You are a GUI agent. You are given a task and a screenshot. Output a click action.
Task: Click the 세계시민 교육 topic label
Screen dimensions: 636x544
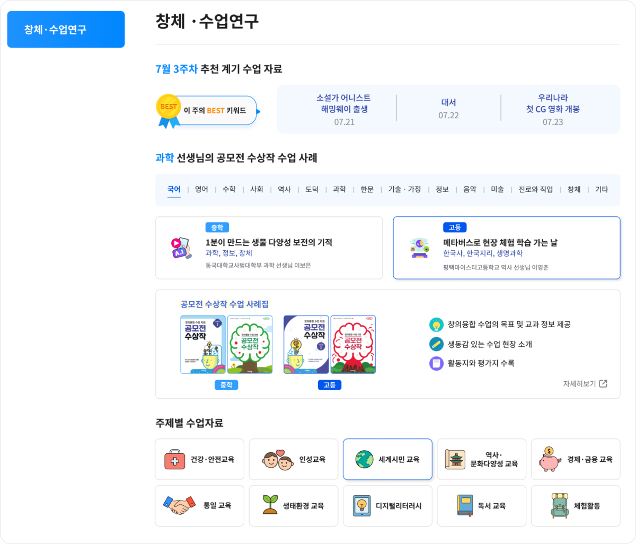coord(399,460)
